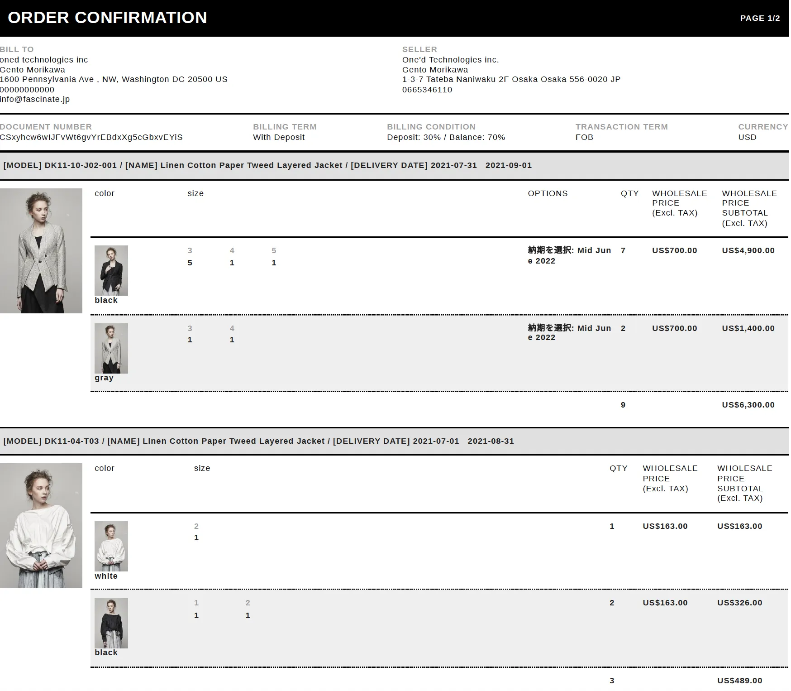Click the PAGE 1/2 indicator
Screen dimensions: 791x691
click(x=760, y=18)
